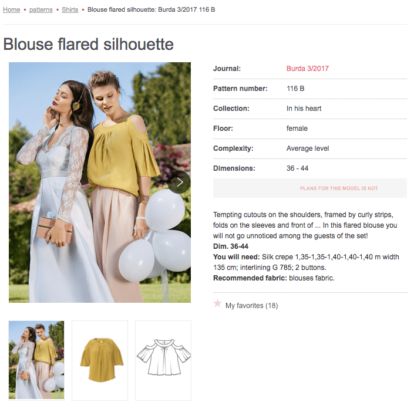
Task: Click the pattern number value 116 B
Action: click(x=295, y=89)
